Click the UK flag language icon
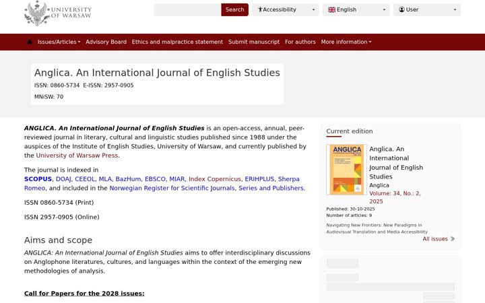Image resolution: width=485 pixels, height=303 pixels. (331, 9)
